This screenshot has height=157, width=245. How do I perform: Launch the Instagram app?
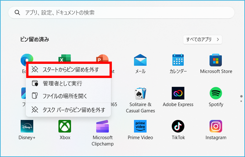(216, 126)
